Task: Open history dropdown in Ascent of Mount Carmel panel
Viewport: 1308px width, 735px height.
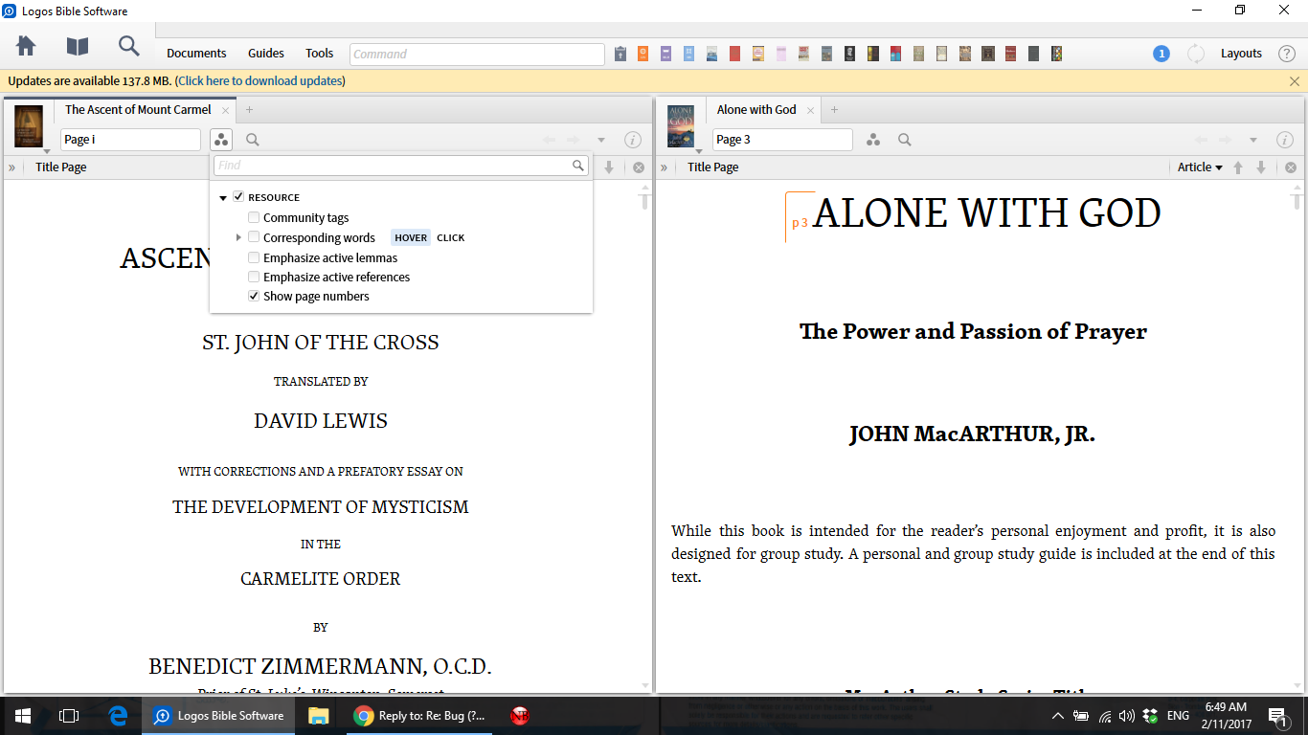Action: point(601,141)
